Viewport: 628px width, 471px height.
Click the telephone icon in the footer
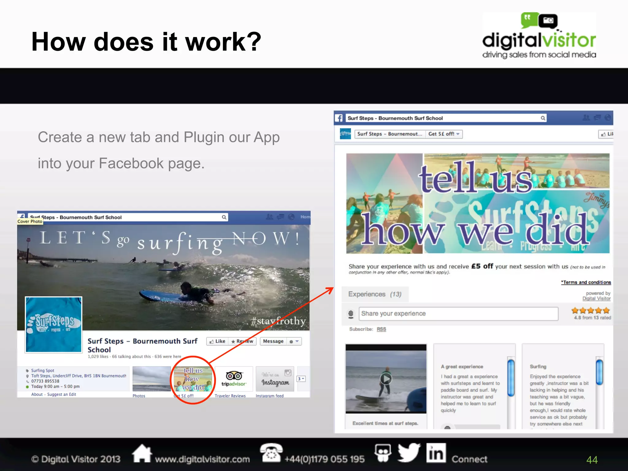coord(271,453)
